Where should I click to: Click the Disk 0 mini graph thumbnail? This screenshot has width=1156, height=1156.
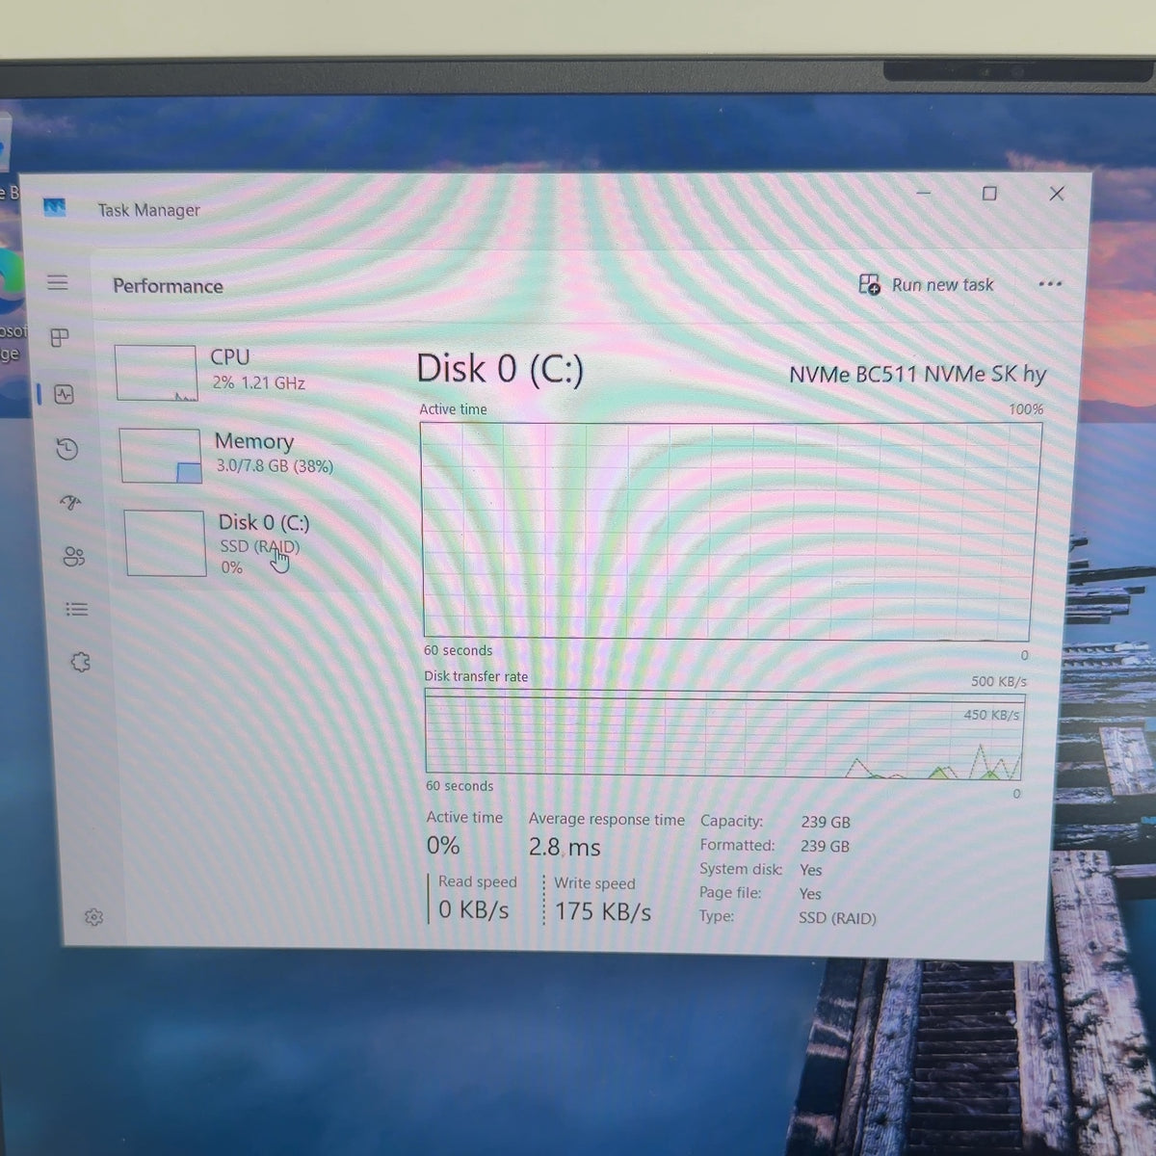(x=166, y=543)
